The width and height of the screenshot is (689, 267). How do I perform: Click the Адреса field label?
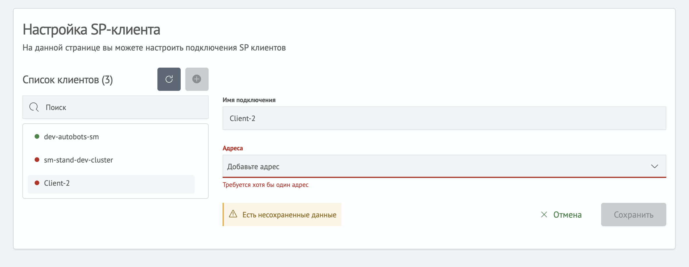pos(233,148)
